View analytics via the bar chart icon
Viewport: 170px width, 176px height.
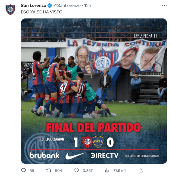tap(107, 170)
